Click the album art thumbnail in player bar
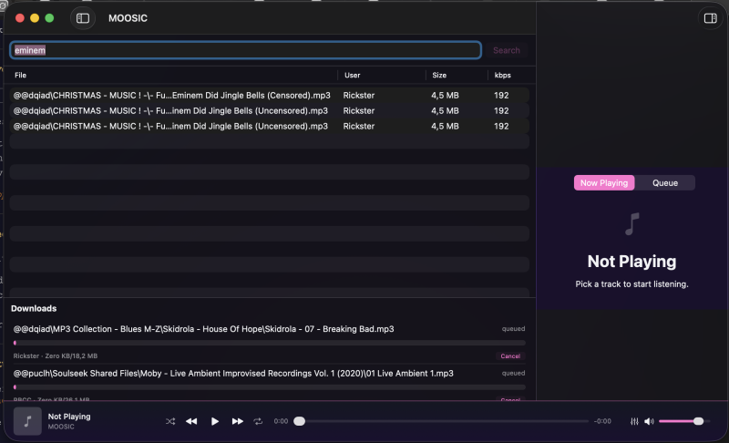Screen dimensions: 729x443 [27, 421]
